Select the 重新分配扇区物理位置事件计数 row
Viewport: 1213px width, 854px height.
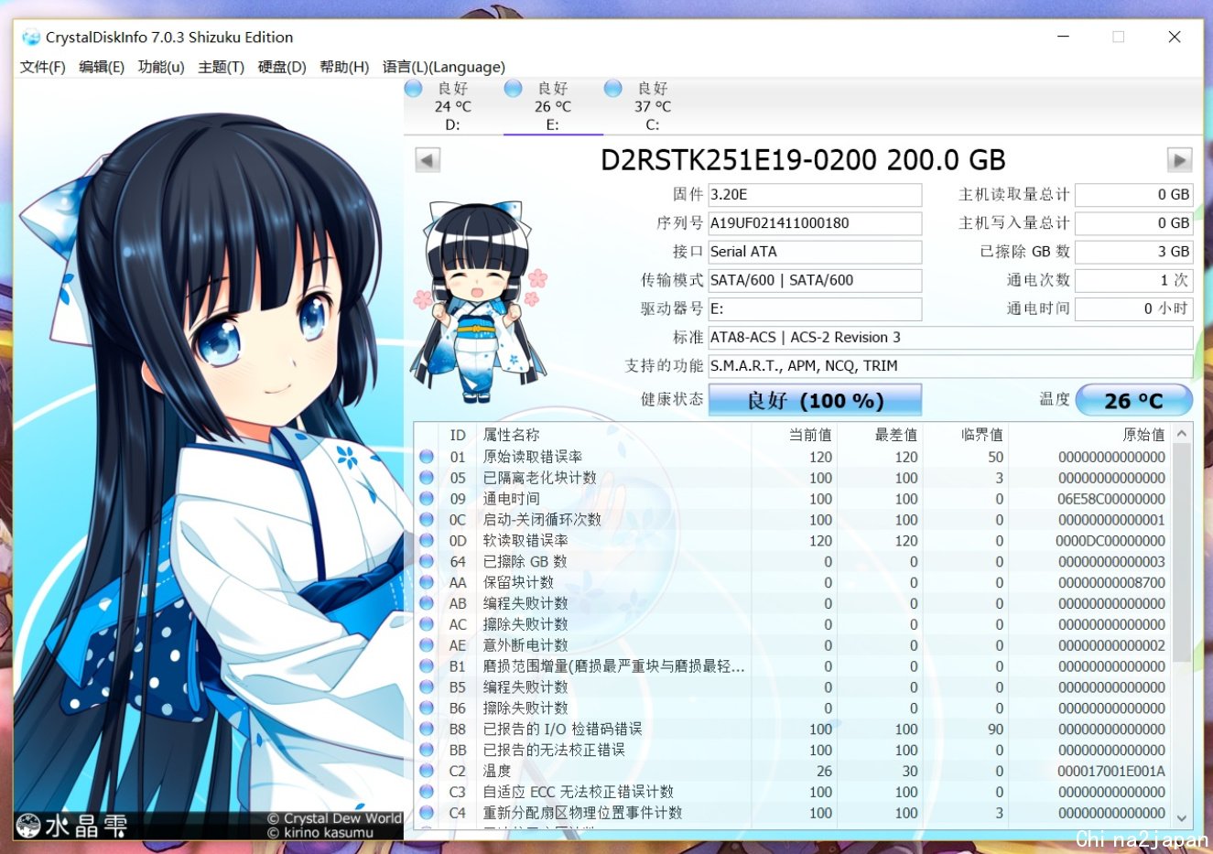click(793, 813)
